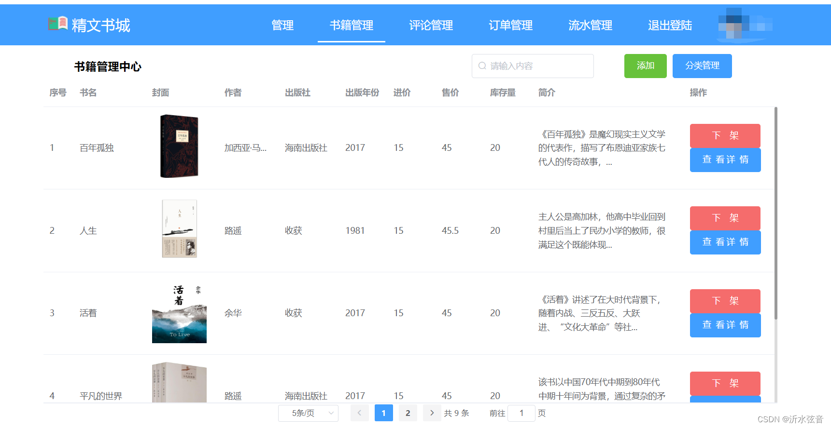Click 下架 for 活着
Screen dimensions: 831x428
(x=725, y=301)
